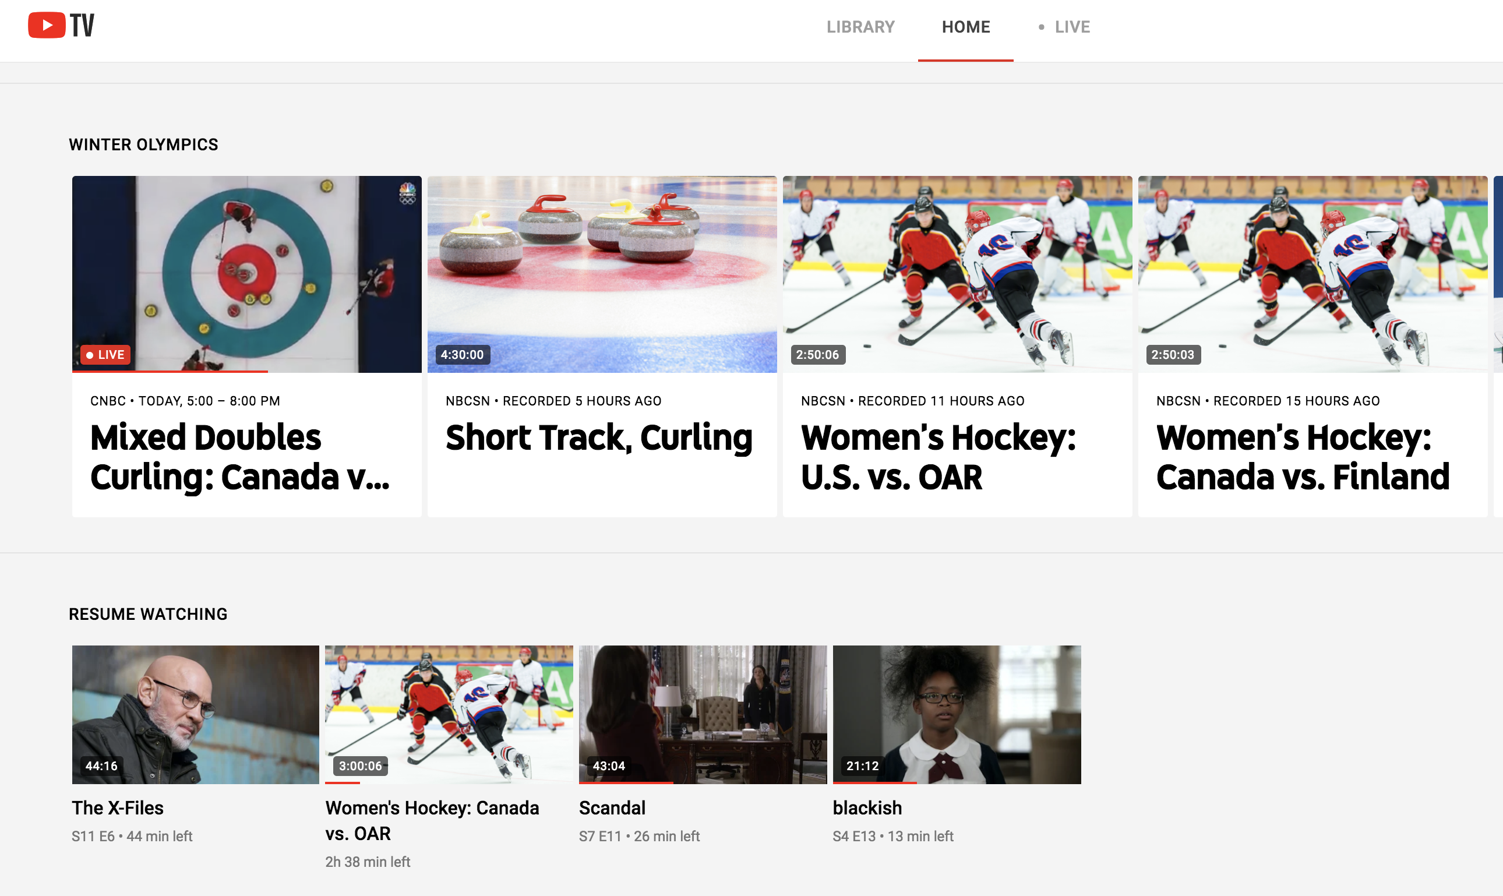Click the Scandal title link

tap(612, 808)
